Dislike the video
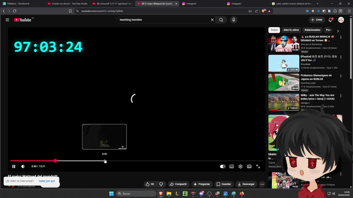The image size is (353, 198). tap(161, 184)
